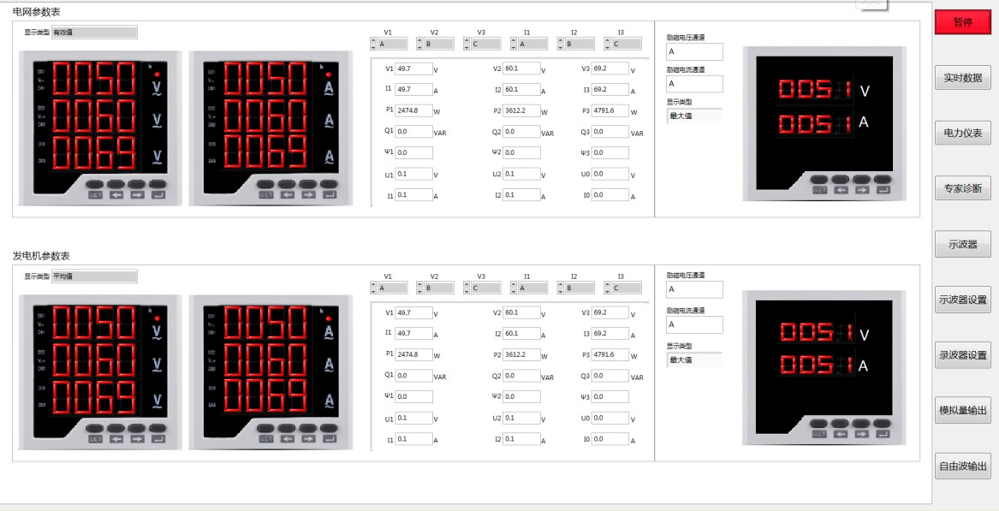
Task: Click SET on the grid excitation meter
Action: 820,190
